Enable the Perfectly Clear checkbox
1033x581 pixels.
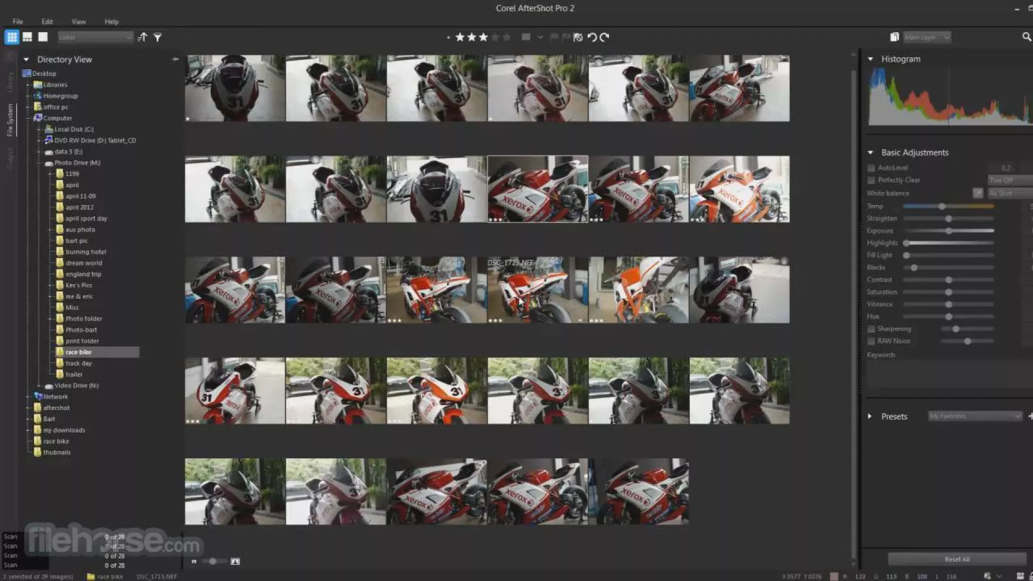click(871, 180)
